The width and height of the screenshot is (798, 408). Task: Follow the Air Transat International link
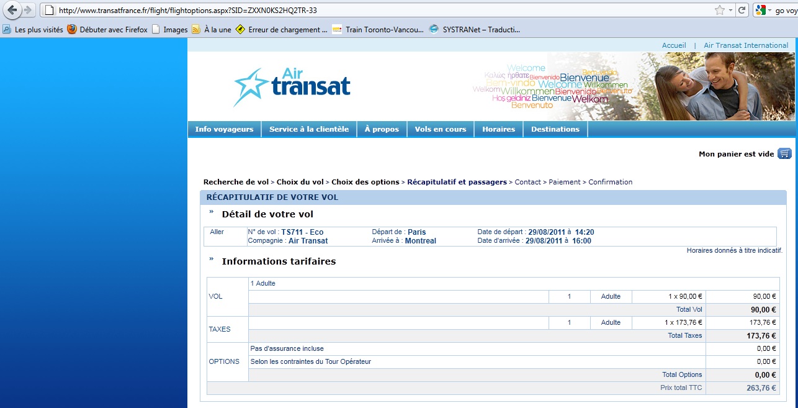(746, 45)
